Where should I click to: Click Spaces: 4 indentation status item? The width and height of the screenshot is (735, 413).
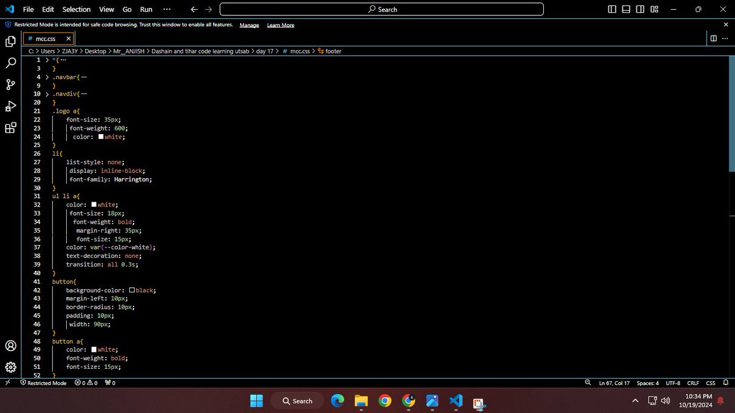coord(647,382)
